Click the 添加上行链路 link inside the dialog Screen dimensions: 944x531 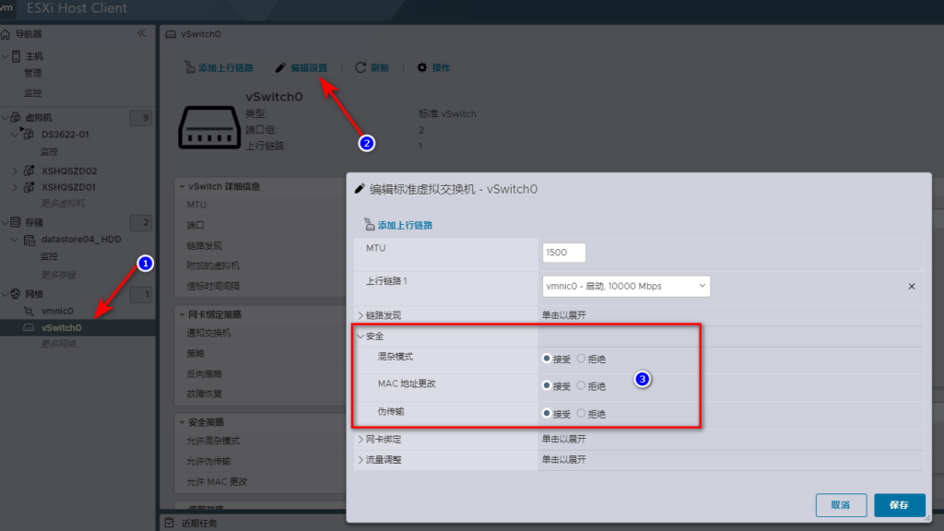coord(398,225)
